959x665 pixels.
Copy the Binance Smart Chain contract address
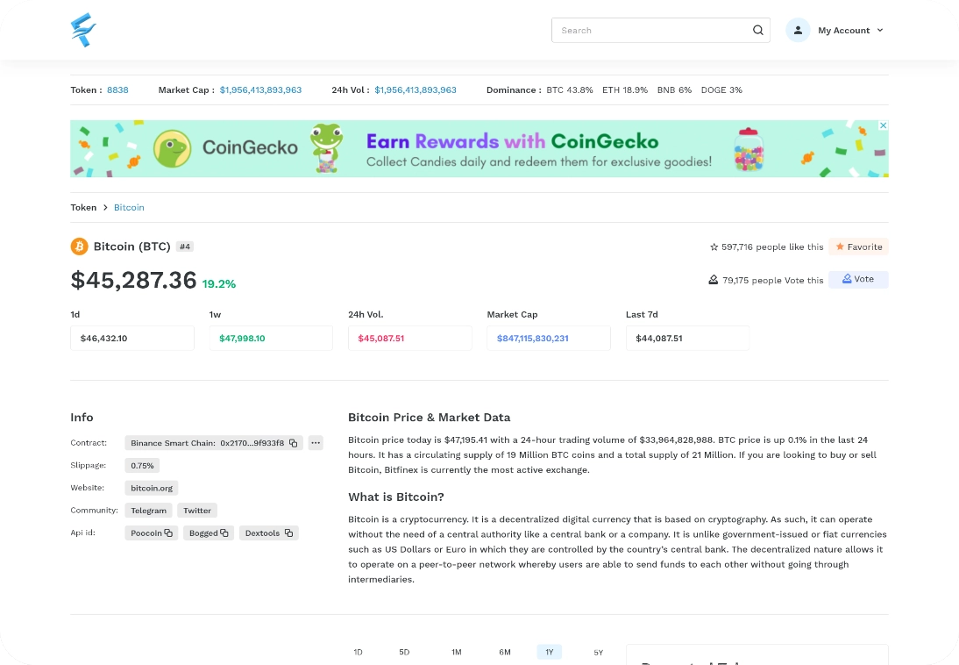294,443
